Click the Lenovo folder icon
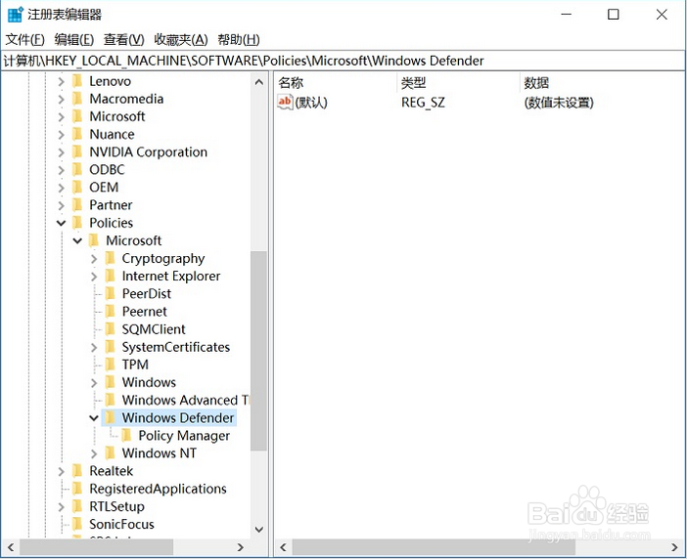The image size is (688, 559). coord(77,81)
